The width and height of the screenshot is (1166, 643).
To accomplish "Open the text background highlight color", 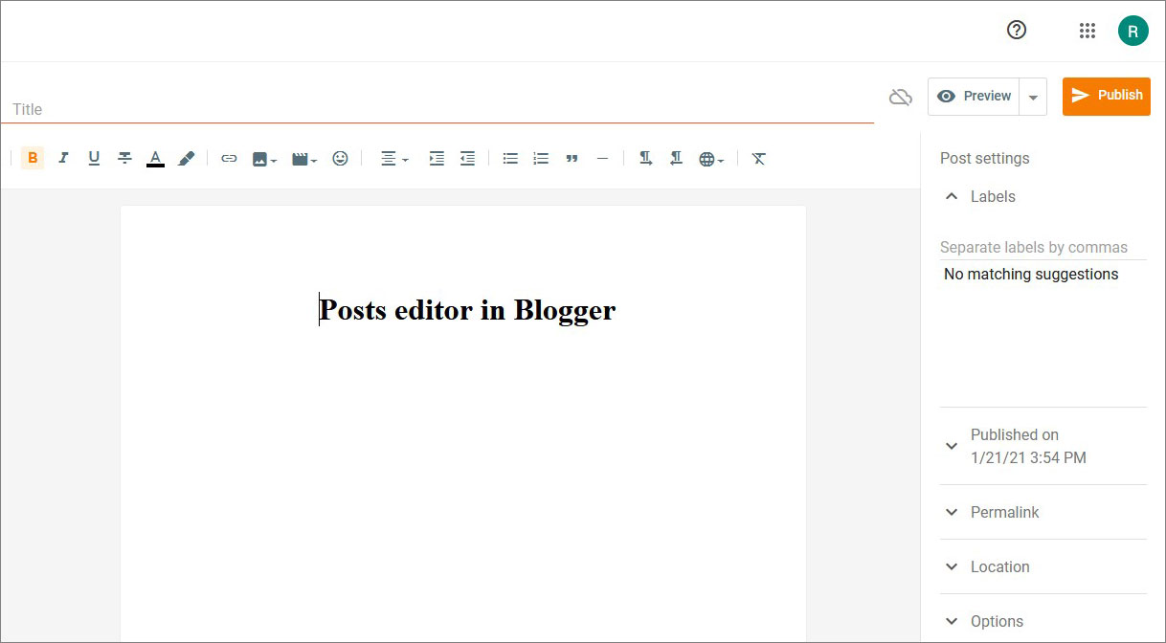I will (187, 159).
